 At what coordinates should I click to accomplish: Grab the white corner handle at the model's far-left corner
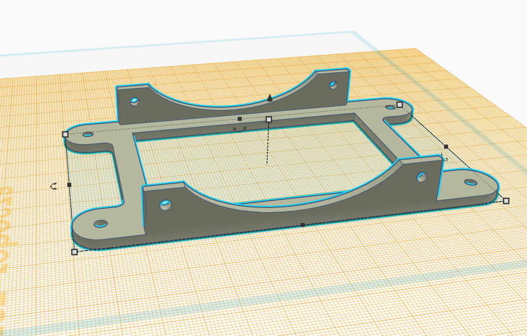(x=65, y=134)
